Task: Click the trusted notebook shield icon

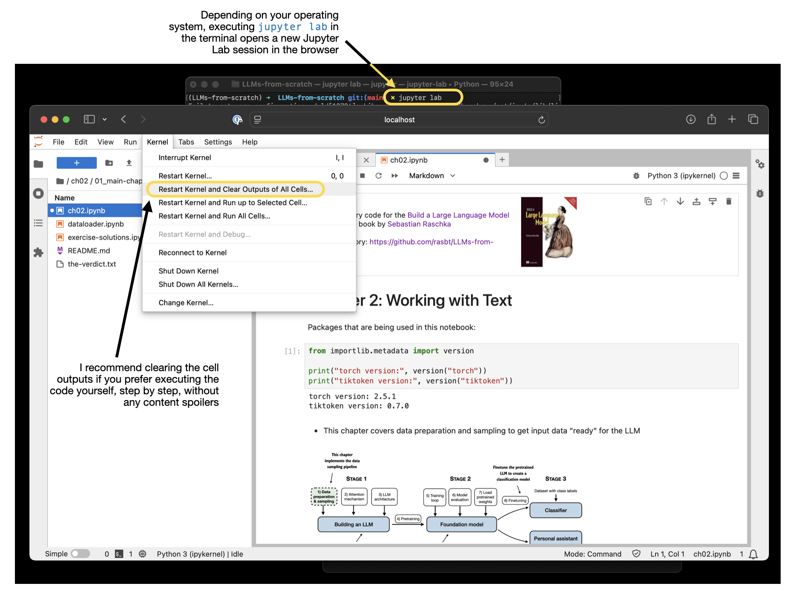Action: [x=636, y=554]
